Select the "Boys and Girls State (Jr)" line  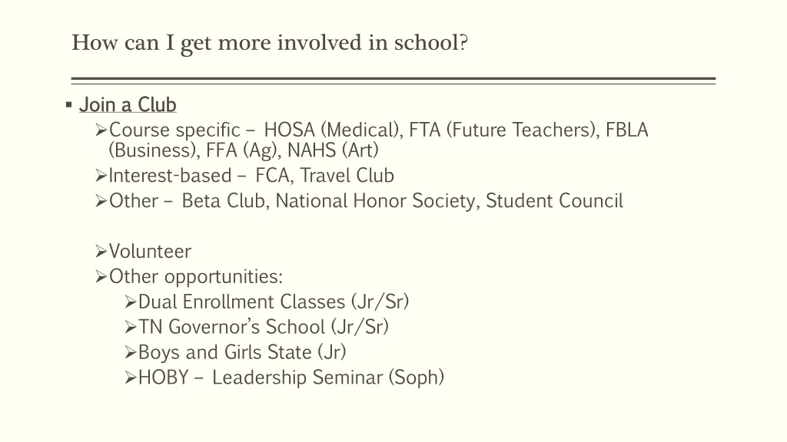[x=242, y=353]
